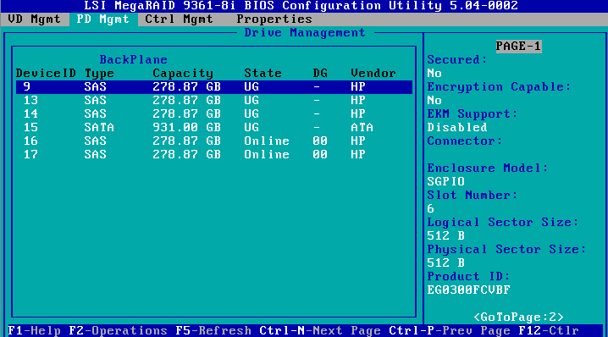Click the DeviceID column header
This screenshot has height=337, width=608.
(46, 74)
